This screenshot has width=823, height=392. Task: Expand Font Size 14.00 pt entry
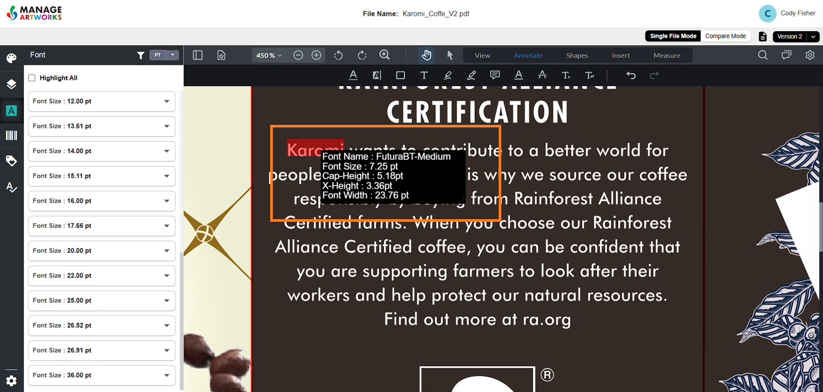pos(102,151)
